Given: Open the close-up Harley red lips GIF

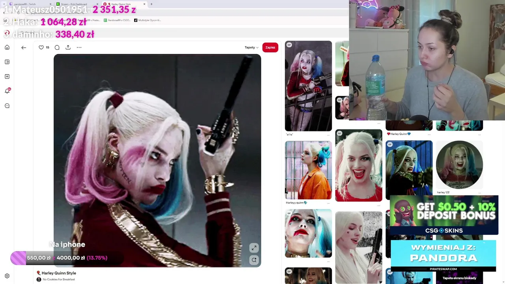Looking at the screenshot, I should click(308, 233).
